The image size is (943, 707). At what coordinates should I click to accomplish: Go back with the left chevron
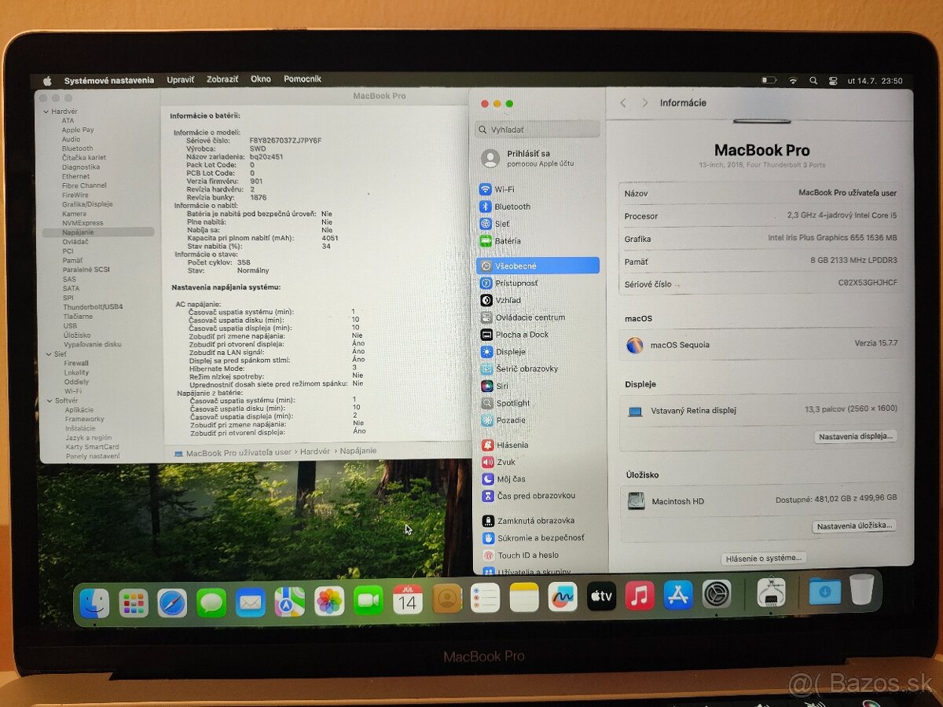(x=623, y=103)
